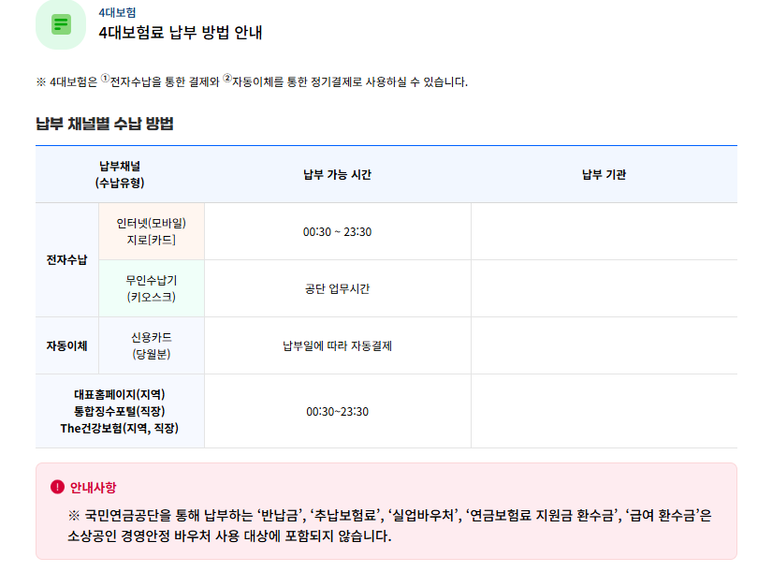
Task: Click the red exclamation alert icon
Action: pyautogui.click(x=57, y=488)
